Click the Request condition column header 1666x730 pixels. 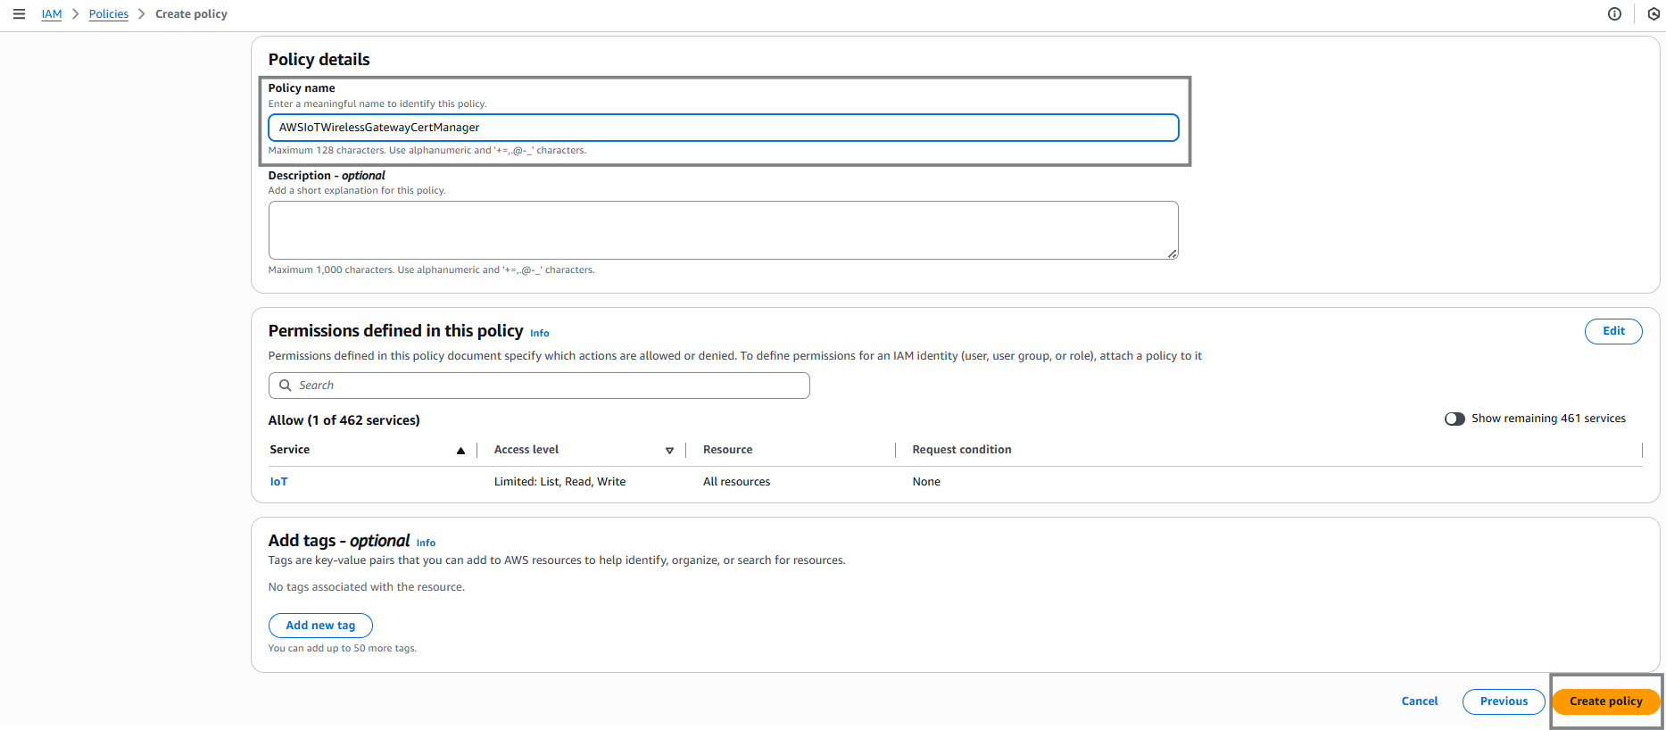click(x=962, y=450)
